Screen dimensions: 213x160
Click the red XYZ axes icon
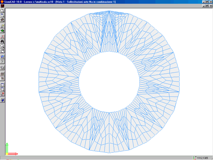click(2, 37)
